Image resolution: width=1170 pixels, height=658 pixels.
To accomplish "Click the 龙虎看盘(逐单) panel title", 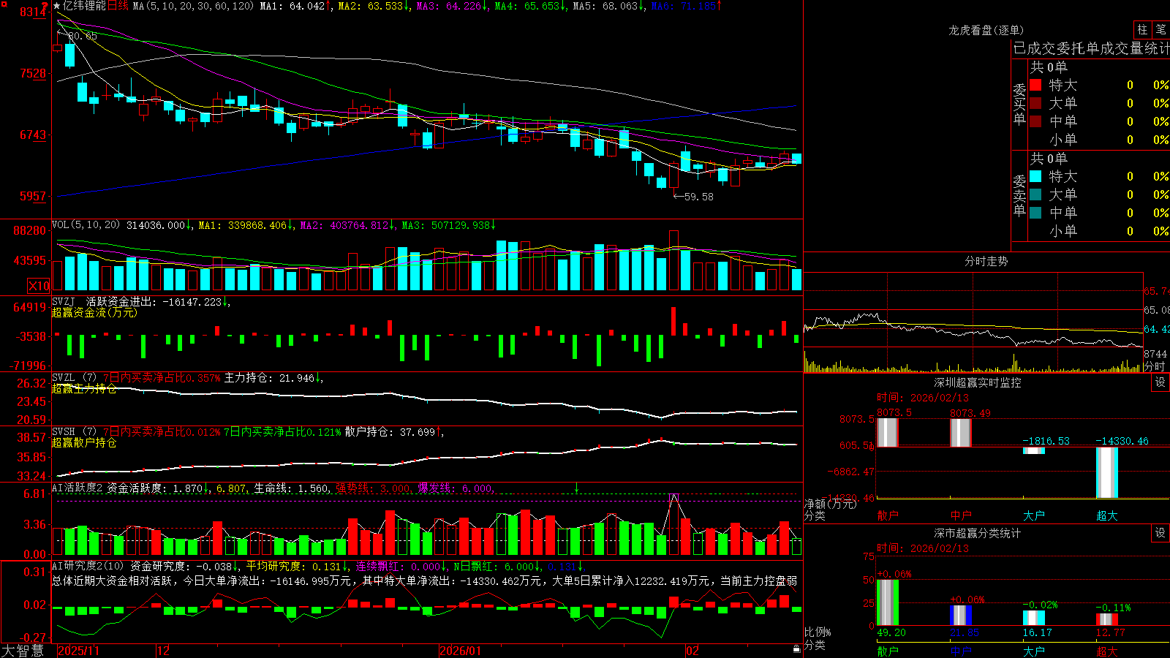I will pos(986,30).
